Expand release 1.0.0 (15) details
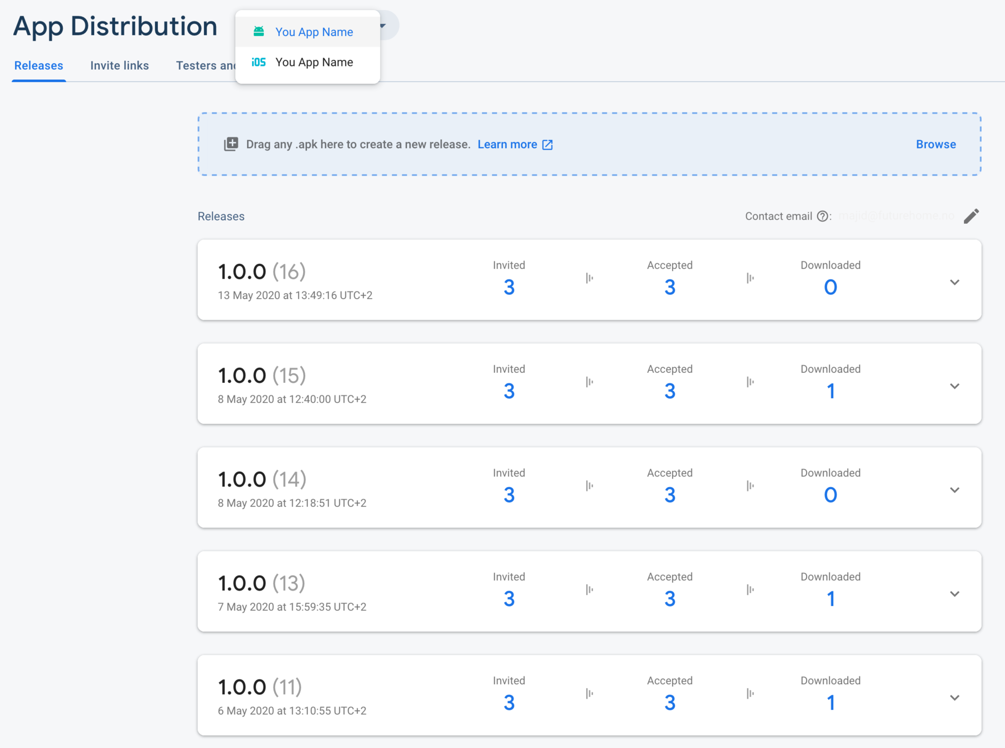This screenshot has height=748, width=1005. (955, 386)
